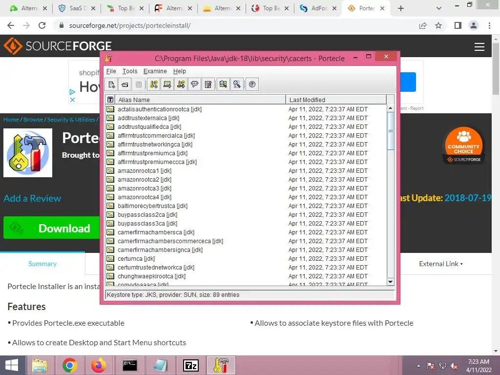Click the Open Keystore folder icon
Viewport: 500px width, 375px height.
(x=125, y=84)
